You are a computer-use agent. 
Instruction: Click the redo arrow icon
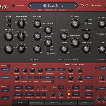(x=87, y=6)
